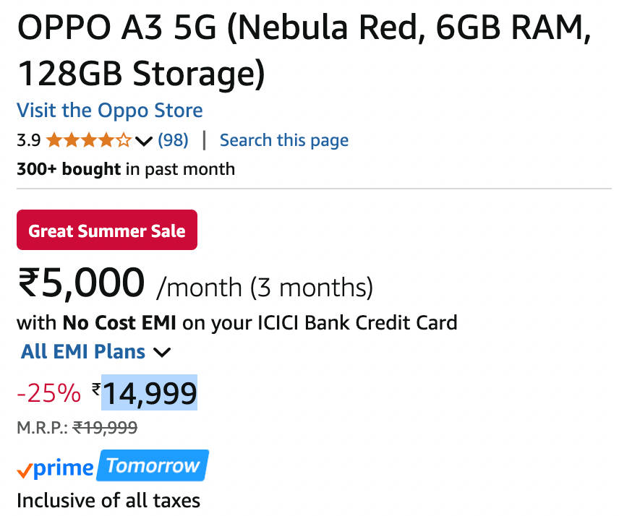Click the prime logo text
The image size is (619, 516).
[x=64, y=468]
